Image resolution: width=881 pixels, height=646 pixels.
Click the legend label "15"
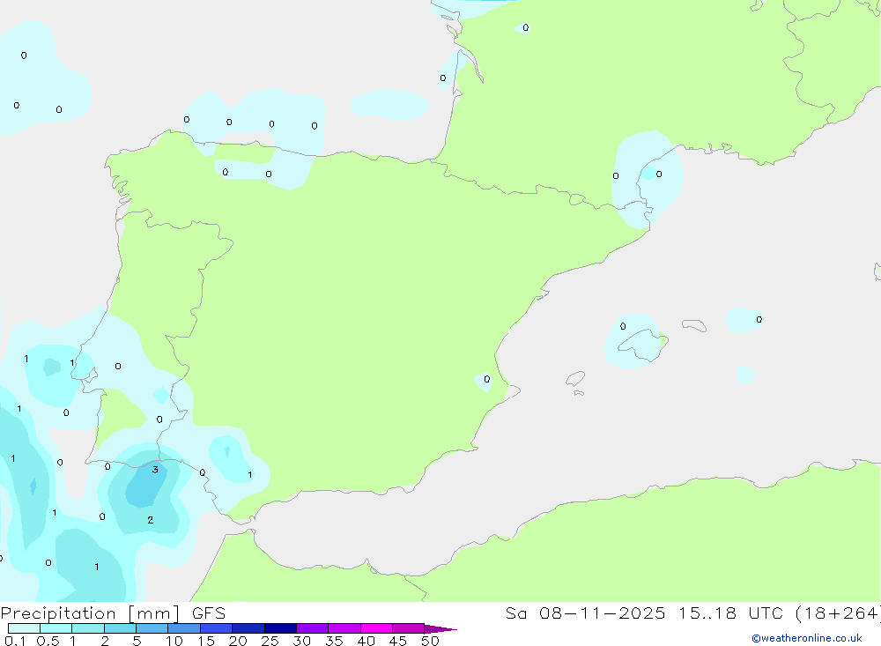pos(206,641)
